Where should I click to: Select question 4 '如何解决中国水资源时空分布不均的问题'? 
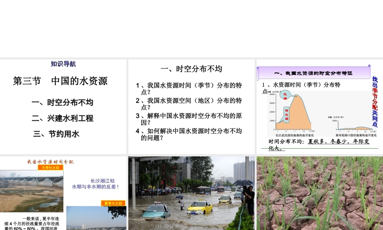pos(189,134)
